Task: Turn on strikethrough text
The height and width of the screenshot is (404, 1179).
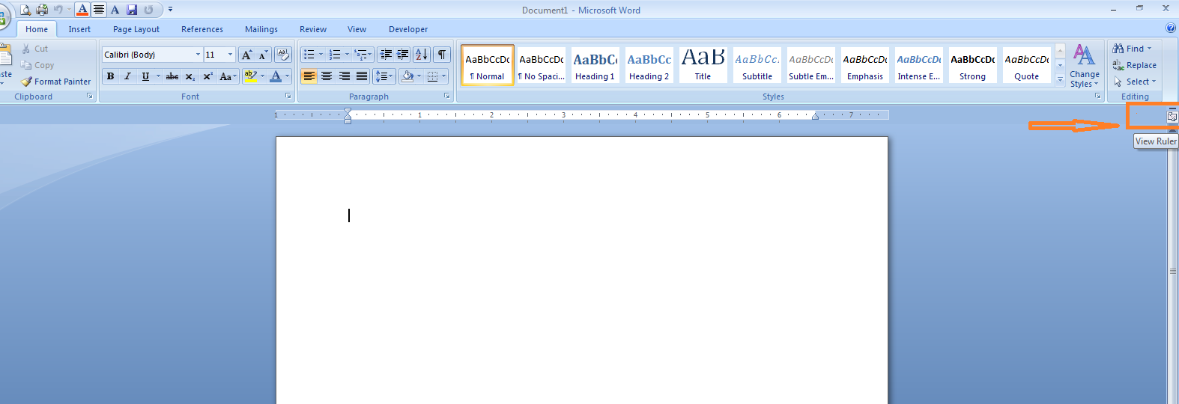Action: click(172, 76)
